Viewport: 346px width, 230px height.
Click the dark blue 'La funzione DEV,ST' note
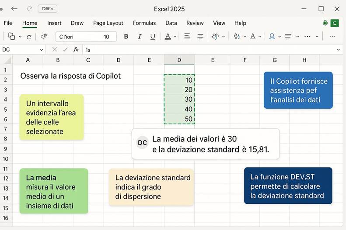(288, 186)
